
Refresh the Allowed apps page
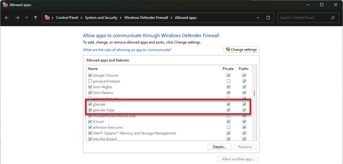(x=268, y=18)
